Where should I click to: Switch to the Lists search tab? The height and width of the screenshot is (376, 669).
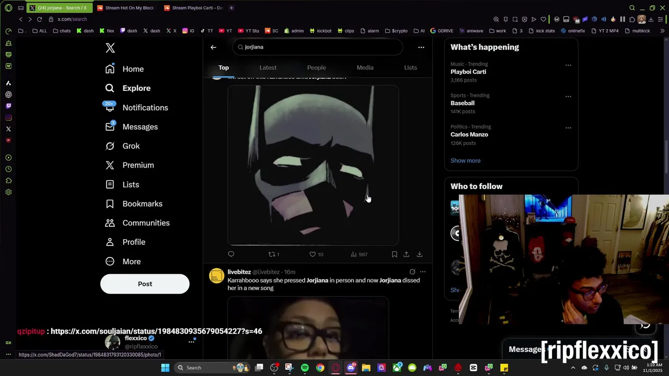pyautogui.click(x=410, y=67)
